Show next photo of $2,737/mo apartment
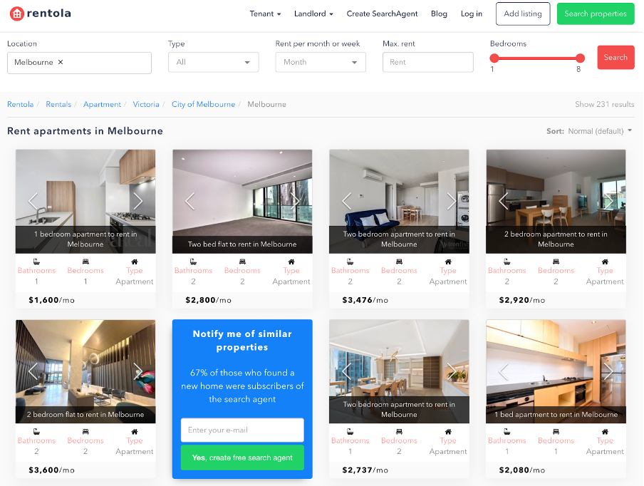Image resolution: width=644 pixels, height=486 pixels. pyautogui.click(x=452, y=371)
